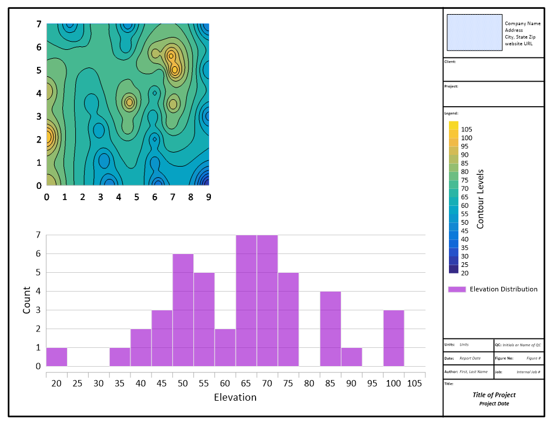Click the blue dotted company logo placeholder
The width and height of the screenshot is (550, 423).
coord(474,32)
